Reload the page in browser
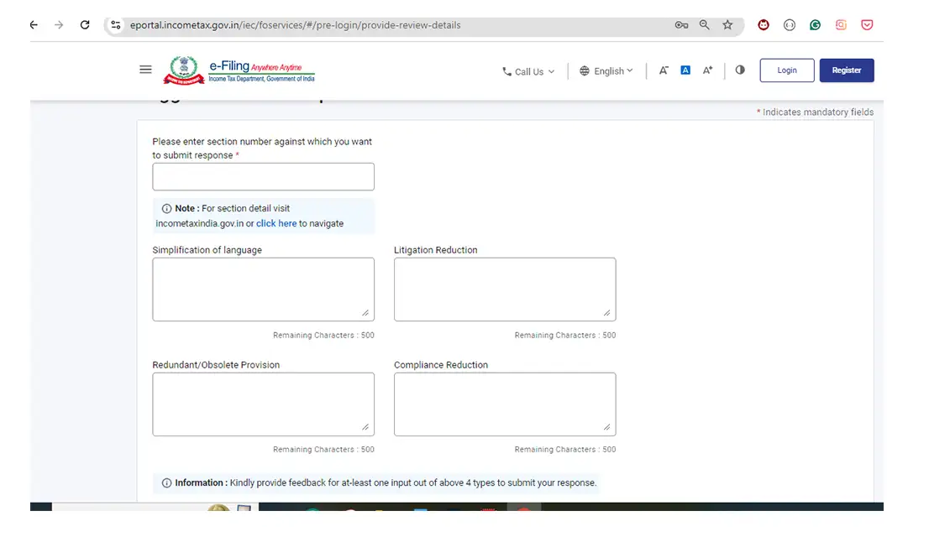 tap(85, 25)
